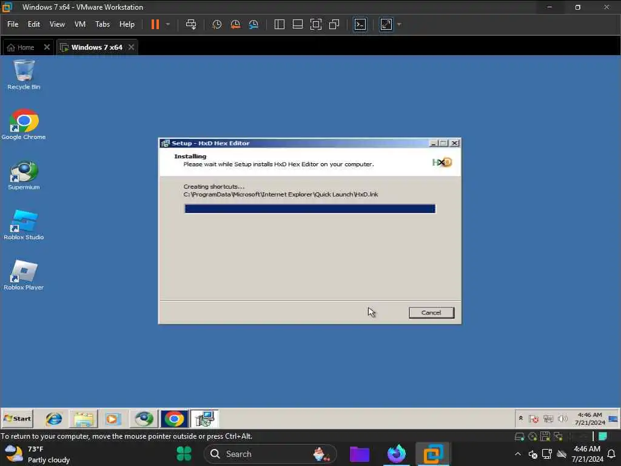Toggle the thumbnail bar view
Image resolution: width=621 pixels, height=466 pixels.
[297, 24]
